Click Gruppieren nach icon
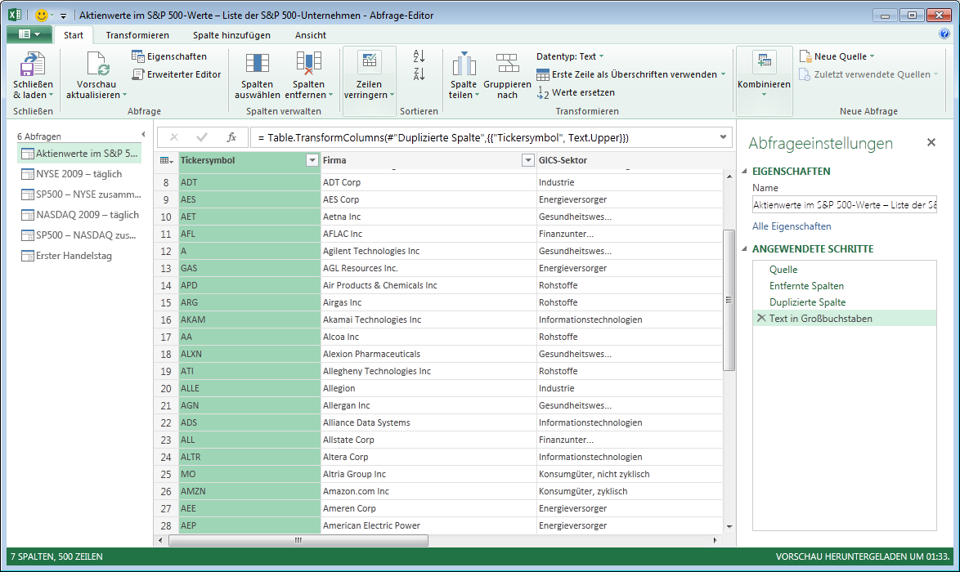 tap(507, 65)
